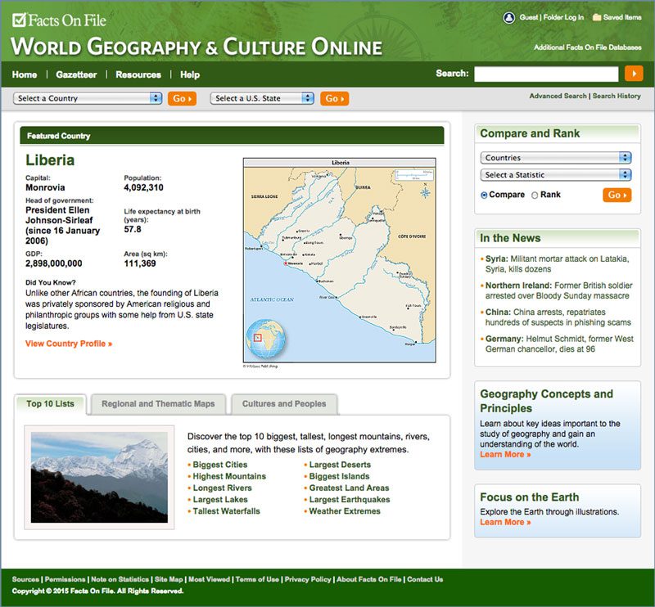Open Sources footer link
The width and height of the screenshot is (655, 607).
click(25, 579)
